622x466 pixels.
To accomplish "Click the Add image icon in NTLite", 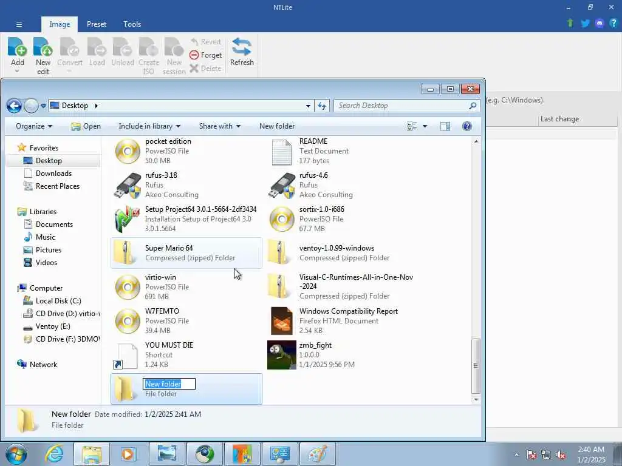I will [18, 47].
